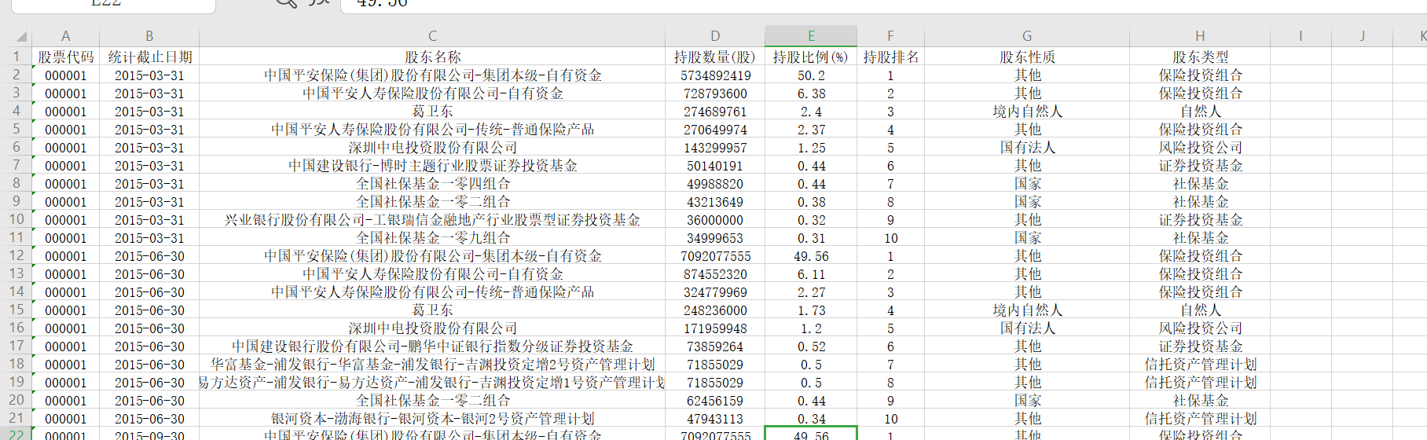Screen dimensions: 1427x440
Task: Select column F header
Action: tap(890, 36)
